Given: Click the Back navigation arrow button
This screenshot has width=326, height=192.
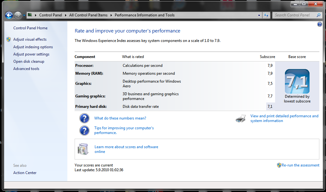Looking at the screenshot, I should pyautogui.click(x=9, y=15).
